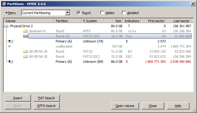Image resolution: width=197 pixels, height=113 pixels.
Task: Select the 80 GB NA 29 row
Action: (97, 51)
